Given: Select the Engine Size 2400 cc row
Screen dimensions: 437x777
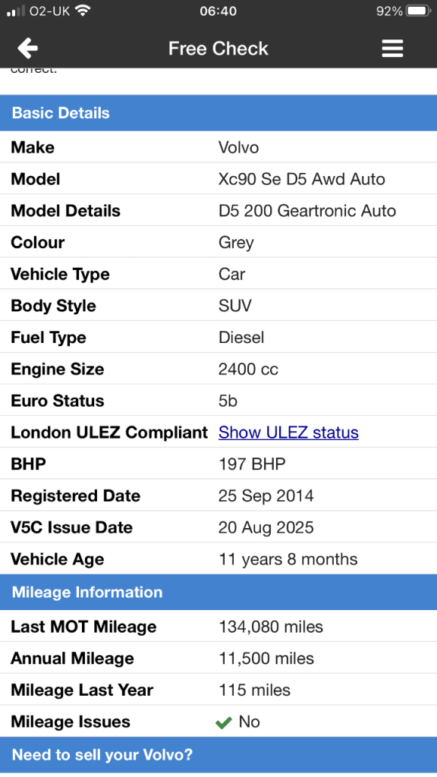Looking at the screenshot, I should point(218,369).
